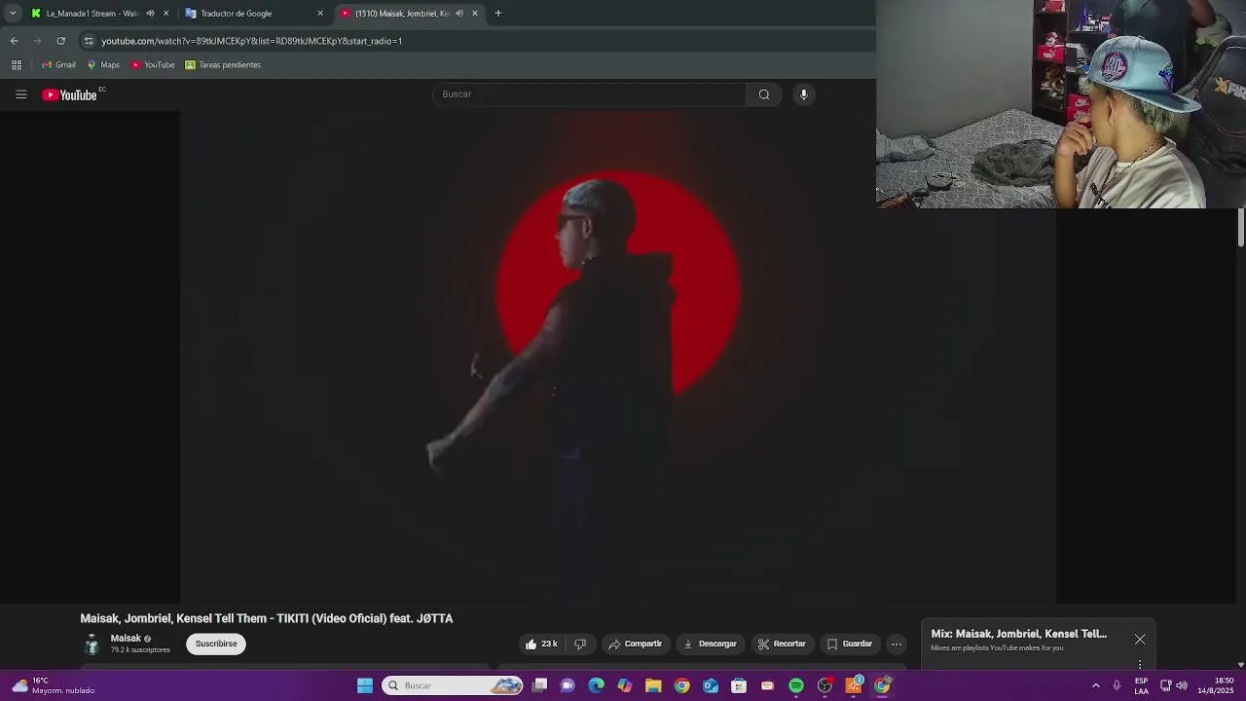This screenshot has width=1246, height=701.
Task: Open the YouTube bookmark
Action: (153, 65)
